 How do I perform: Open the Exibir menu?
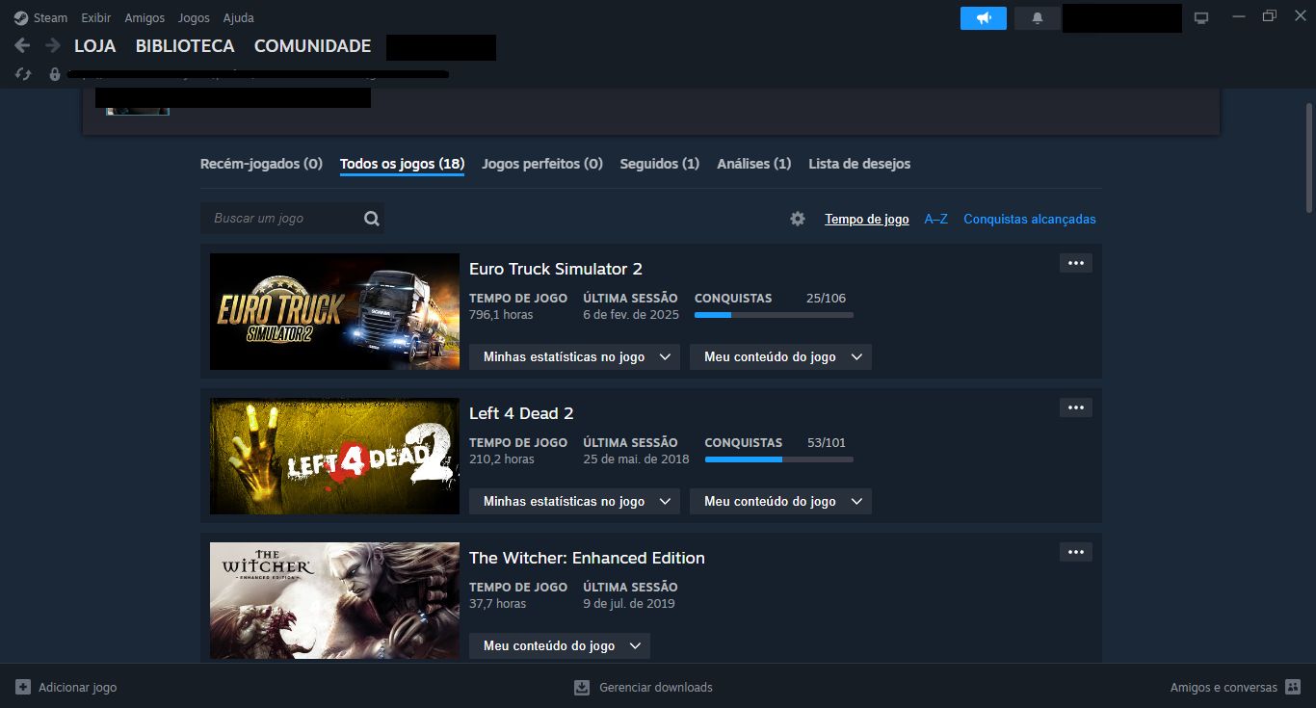tap(95, 17)
